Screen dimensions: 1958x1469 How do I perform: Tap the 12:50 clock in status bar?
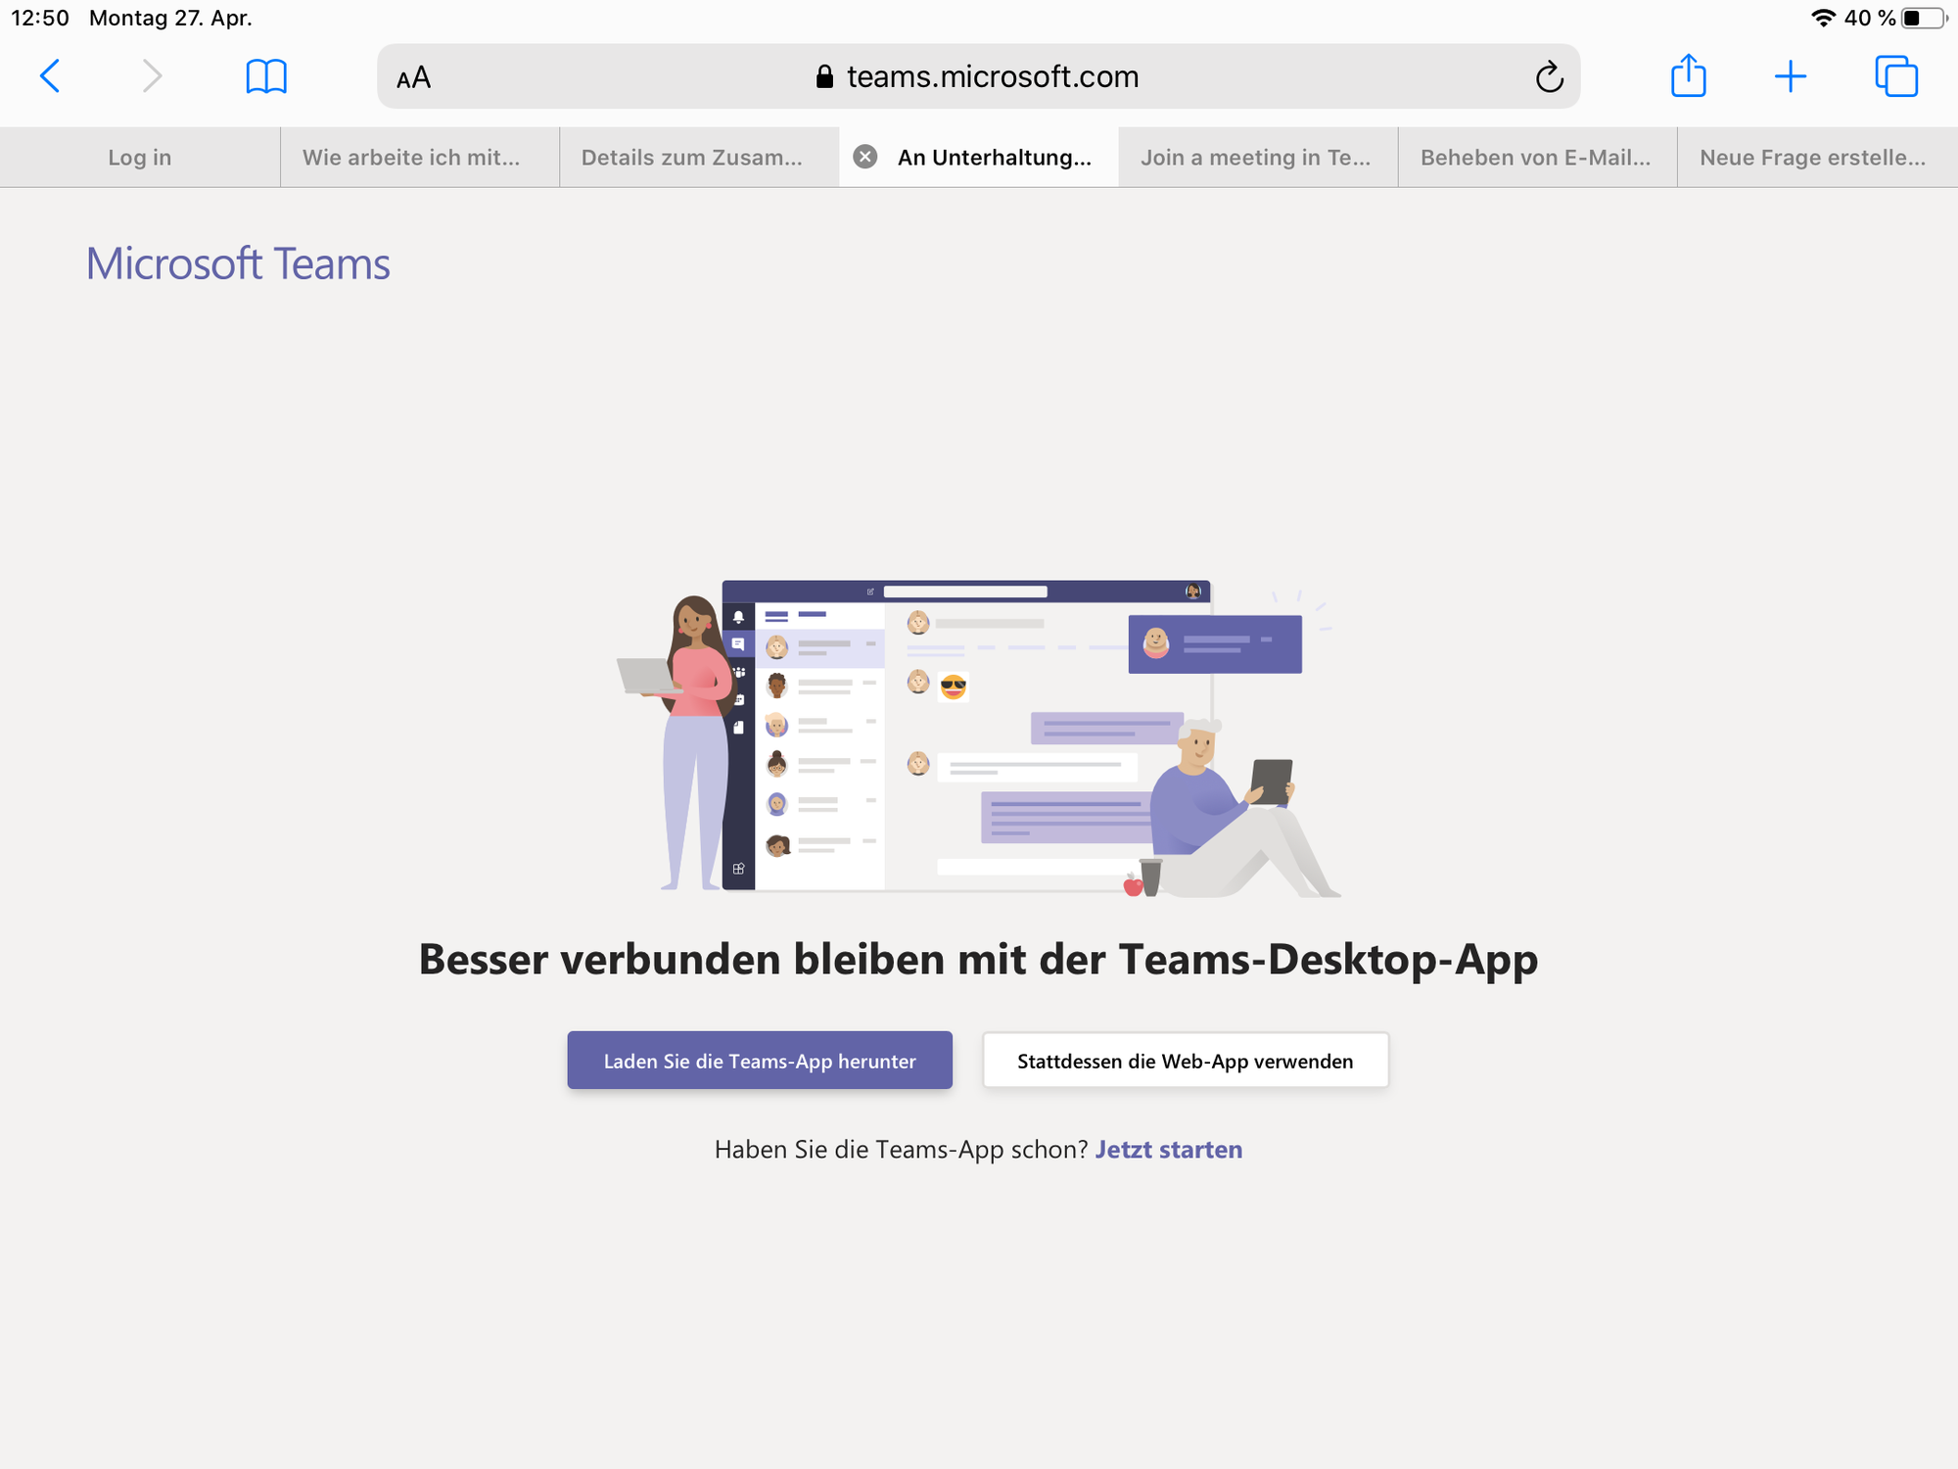(40, 18)
